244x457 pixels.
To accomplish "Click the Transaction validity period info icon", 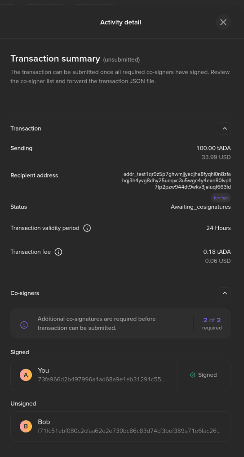I will tap(87, 228).
